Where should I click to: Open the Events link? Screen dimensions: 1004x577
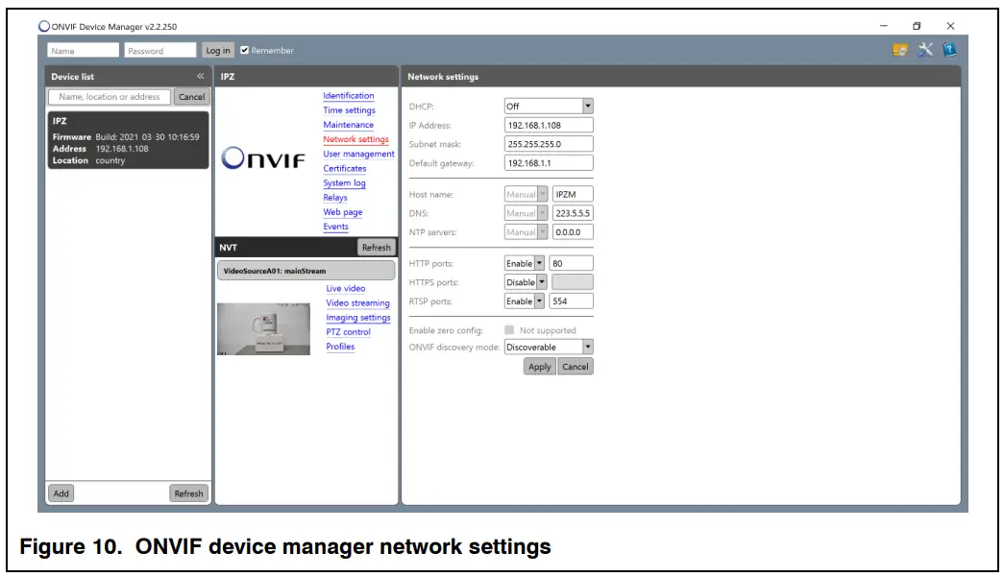pos(335,227)
